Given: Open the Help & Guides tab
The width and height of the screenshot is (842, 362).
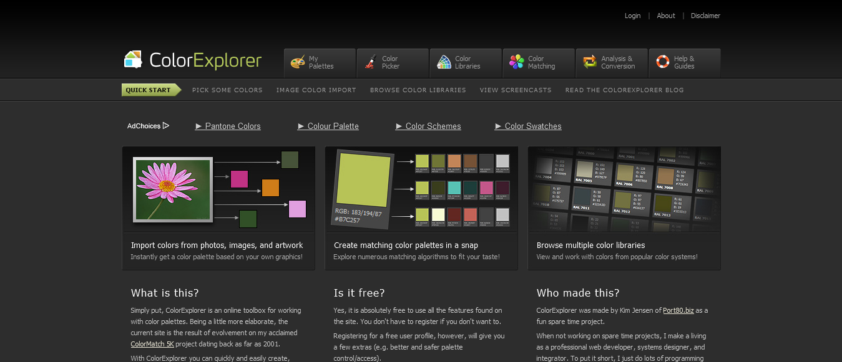Looking at the screenshot, I should 685,62.
